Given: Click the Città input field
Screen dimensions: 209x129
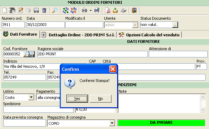Looking at the screenshot, I should point(156,66).
